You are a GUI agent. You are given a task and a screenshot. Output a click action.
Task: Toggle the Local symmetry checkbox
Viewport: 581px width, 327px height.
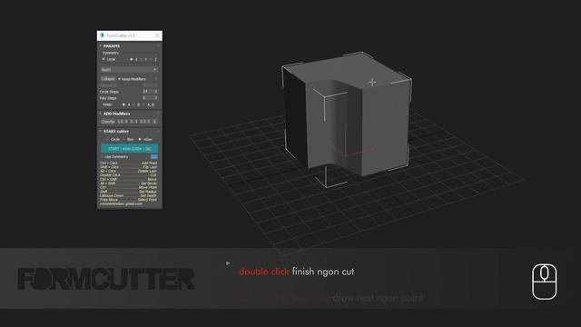click(103, 59)
